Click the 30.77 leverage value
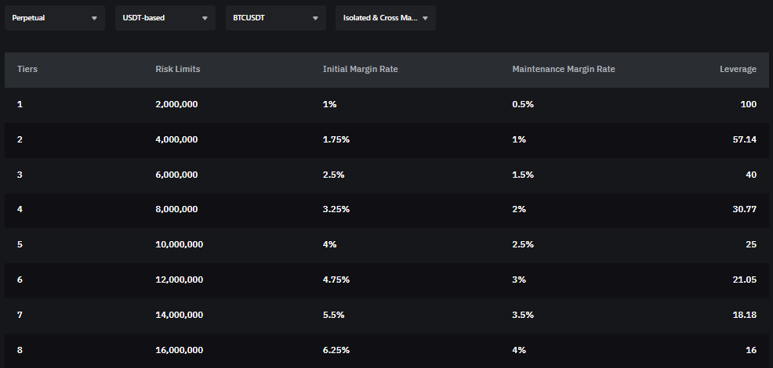 745,210
